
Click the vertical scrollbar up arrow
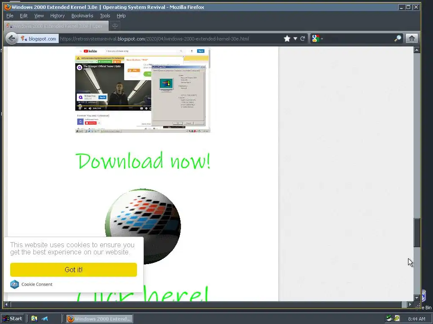(x=417, y=50)
